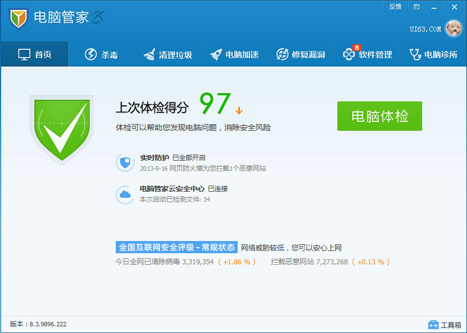Open 实时防护 已全部开启 status
The image size is (467, 333).
click(x=173, y=157)
